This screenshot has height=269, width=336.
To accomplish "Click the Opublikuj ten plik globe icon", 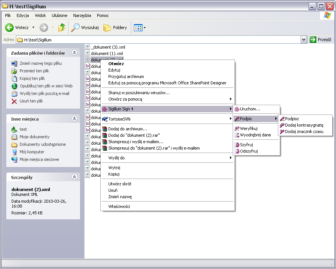I will [14, 86].
